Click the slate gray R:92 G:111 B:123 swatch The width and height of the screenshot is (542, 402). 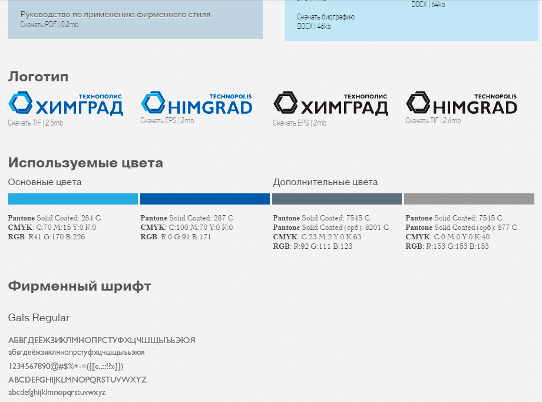click(337, 199)
